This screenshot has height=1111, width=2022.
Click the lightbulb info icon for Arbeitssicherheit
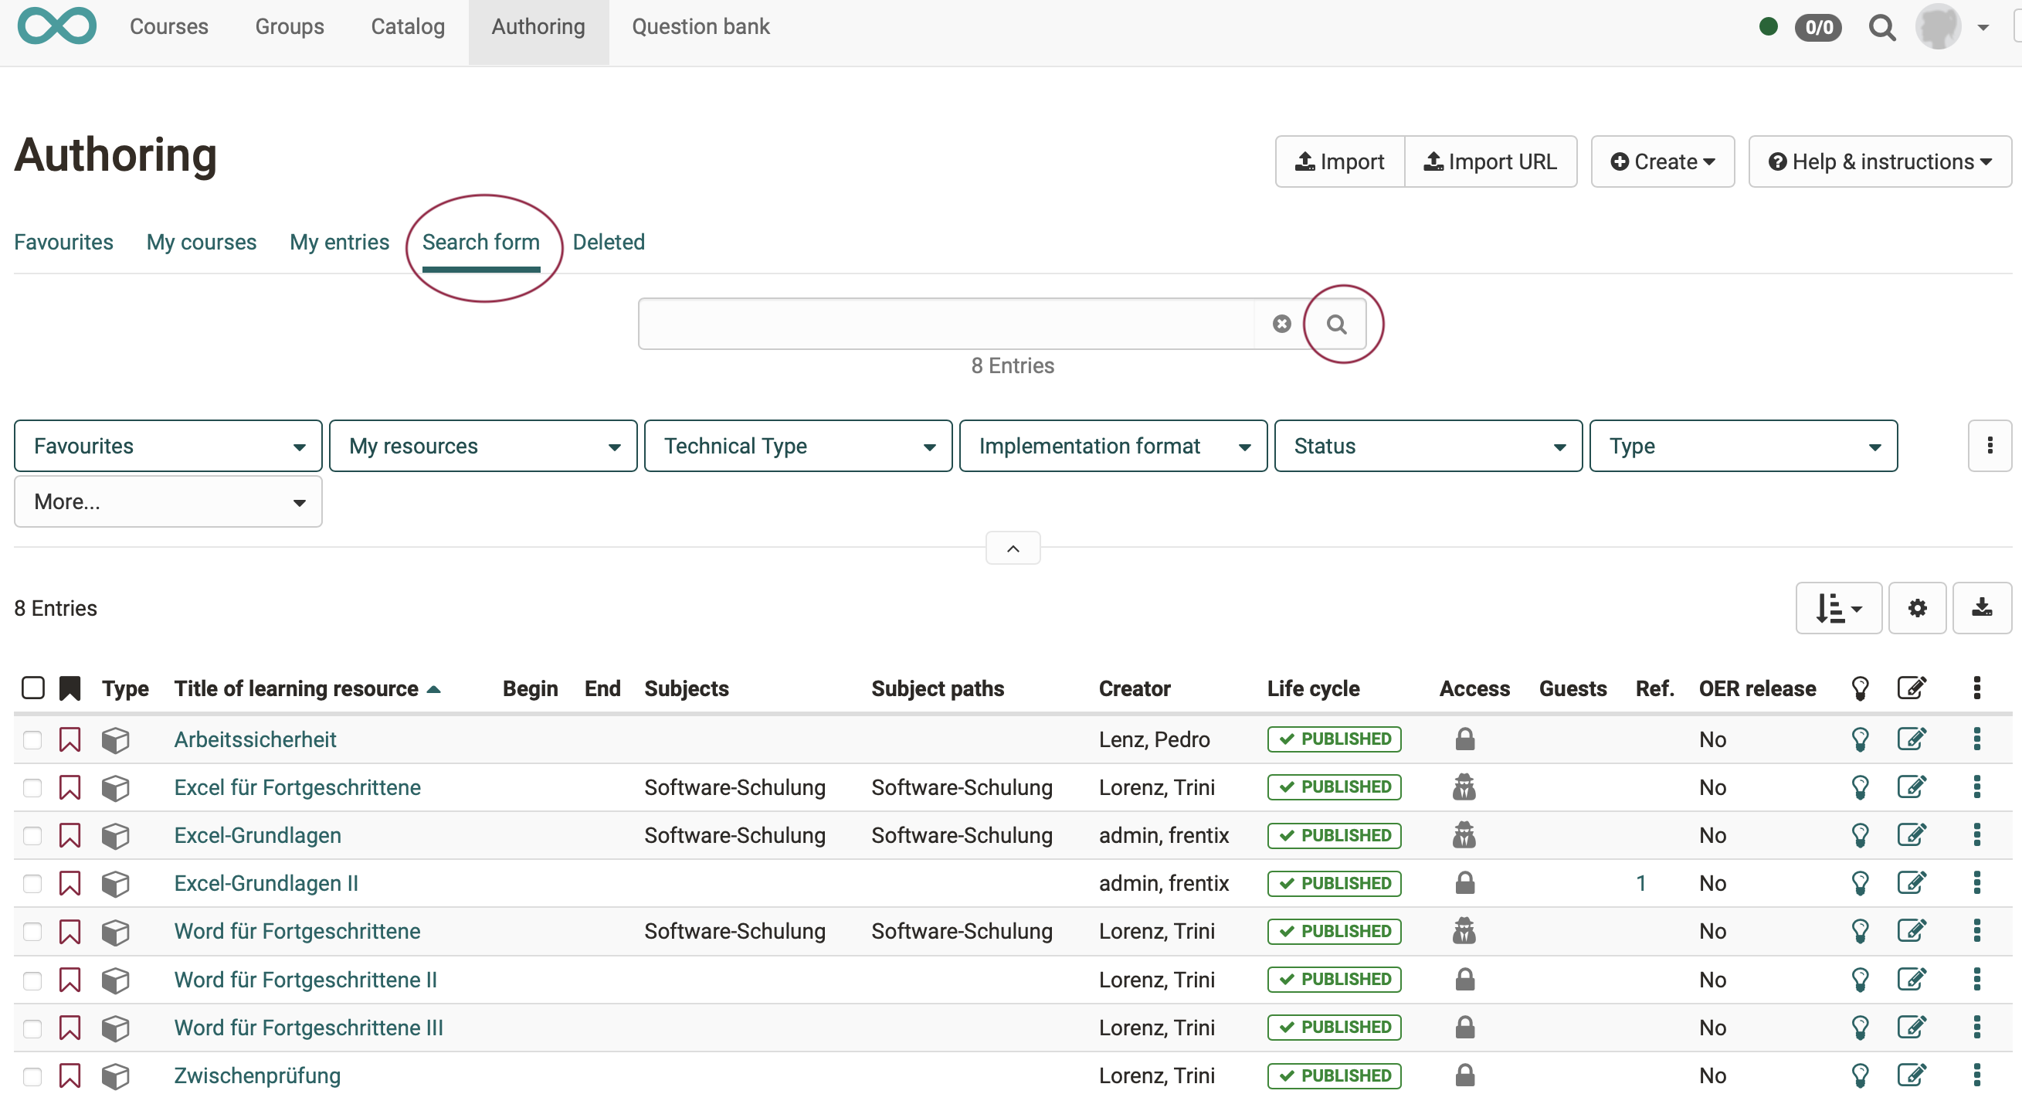coord(1861,739)
